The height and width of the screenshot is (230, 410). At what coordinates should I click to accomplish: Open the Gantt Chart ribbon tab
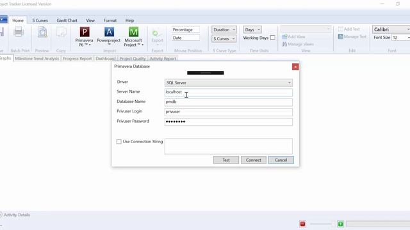click(x=67, y=20)
